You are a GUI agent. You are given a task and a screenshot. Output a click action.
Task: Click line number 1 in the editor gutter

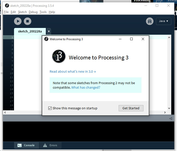[x=12, y=37]
